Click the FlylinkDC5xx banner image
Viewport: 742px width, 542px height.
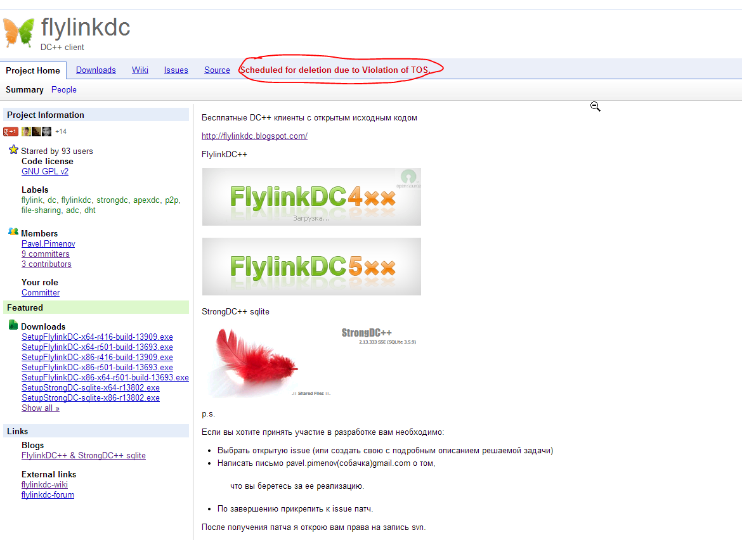(x=311, y=266)
